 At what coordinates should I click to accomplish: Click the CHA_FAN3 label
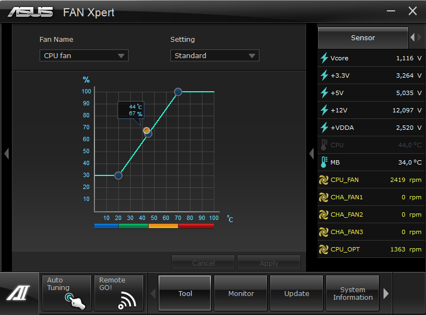pyautogui.click(x=347, y=232)
